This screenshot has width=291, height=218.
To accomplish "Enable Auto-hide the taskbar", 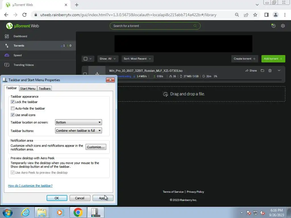I will coord(13,108).
